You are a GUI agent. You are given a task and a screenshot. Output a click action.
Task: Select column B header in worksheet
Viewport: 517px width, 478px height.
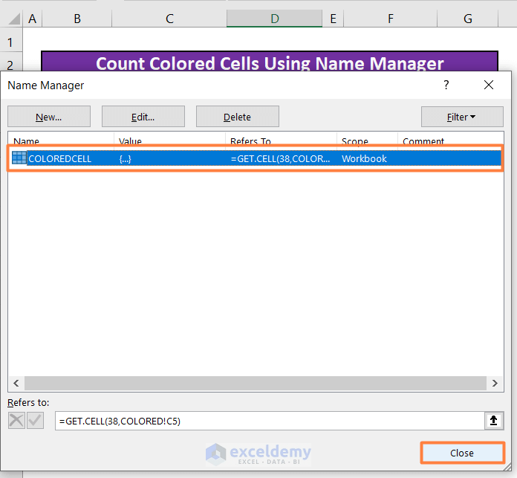[77, 19]
